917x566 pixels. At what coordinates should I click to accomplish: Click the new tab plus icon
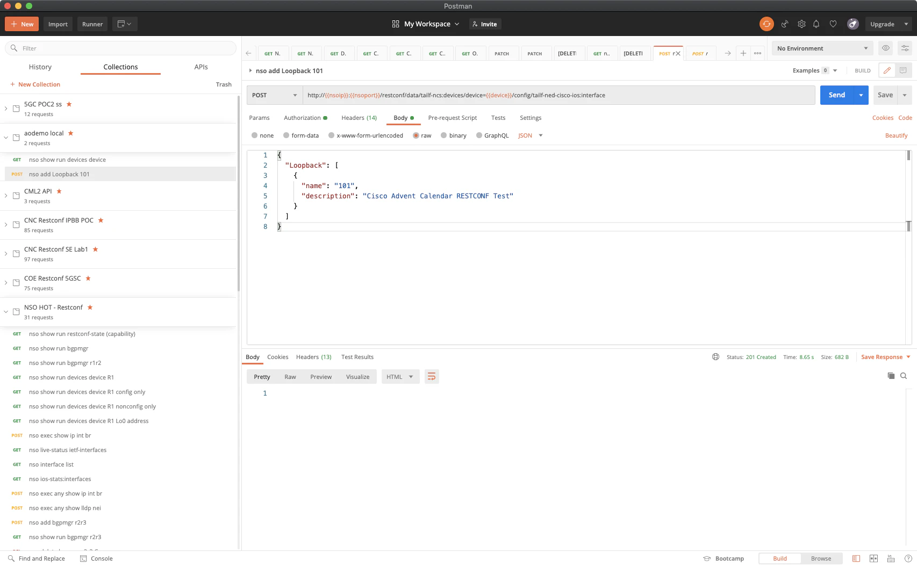pos(743,53)
